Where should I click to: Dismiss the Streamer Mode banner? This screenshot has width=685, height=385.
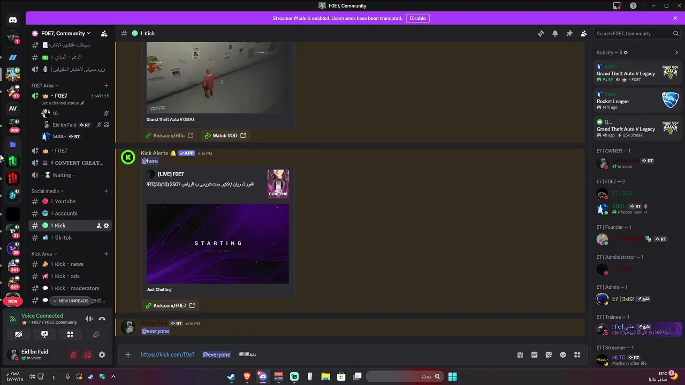click(675, 18)
